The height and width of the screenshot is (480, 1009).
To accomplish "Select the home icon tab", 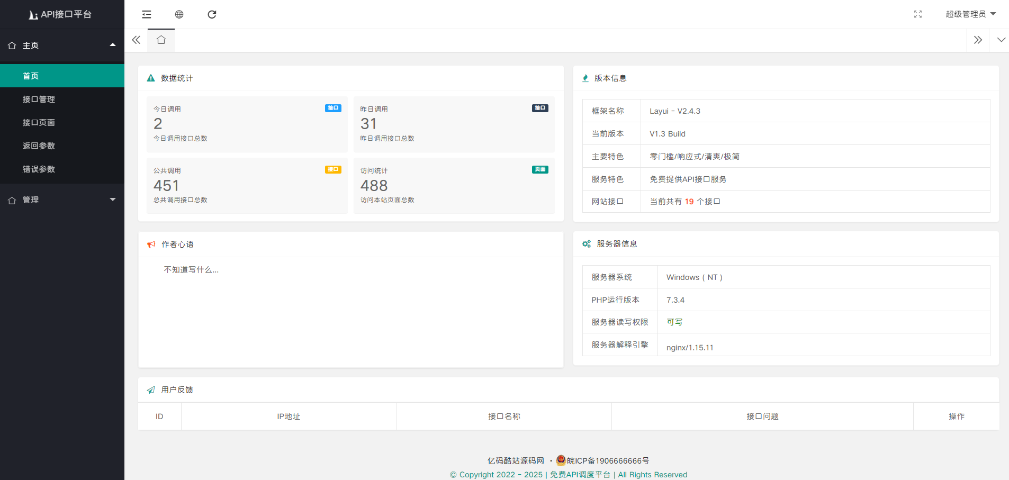I will (161, 40).
